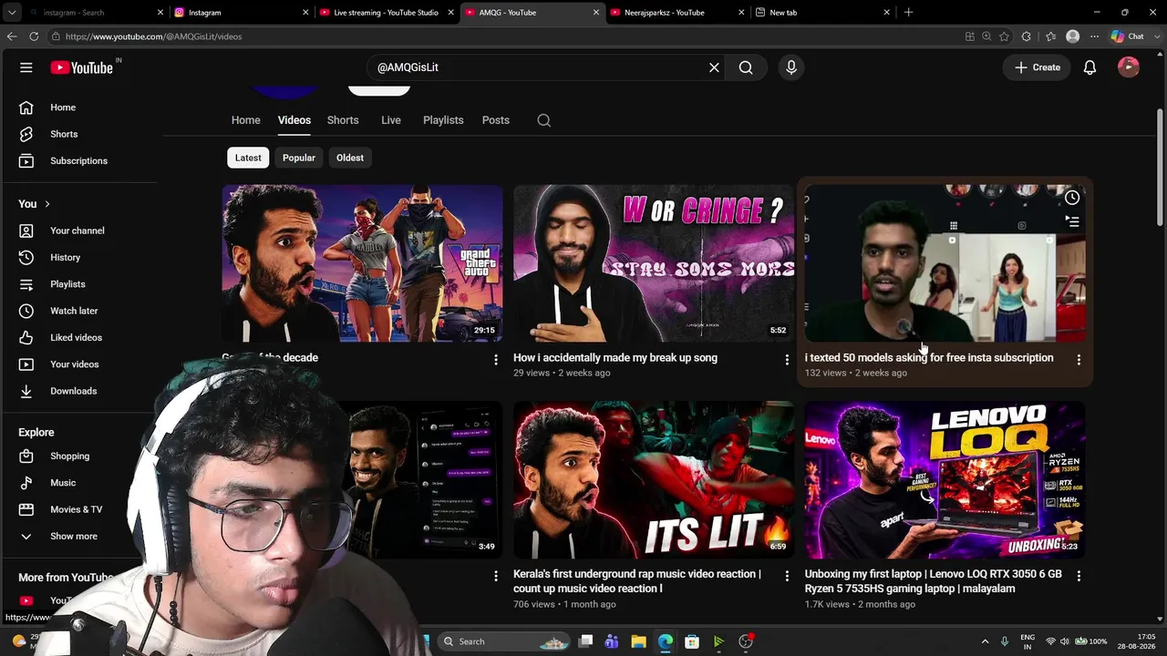Screen dimensions: 1167x656
Task: Open File Explorer from the taskbar
Action: 638,641
